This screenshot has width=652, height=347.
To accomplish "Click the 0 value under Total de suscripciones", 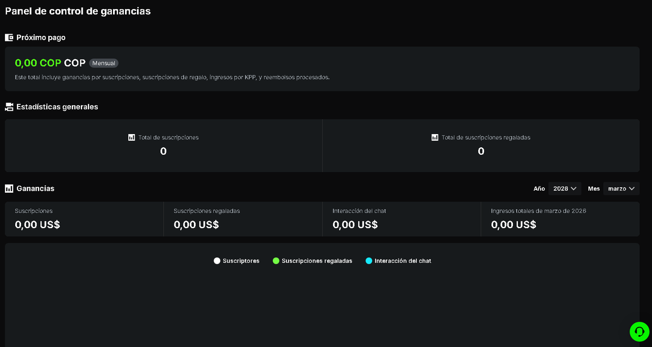I will [x=164, y=151].
